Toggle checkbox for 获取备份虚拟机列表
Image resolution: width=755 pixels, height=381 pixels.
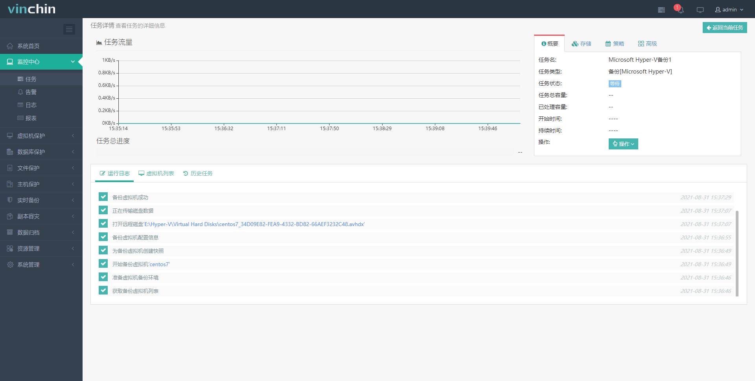[103, 290]
